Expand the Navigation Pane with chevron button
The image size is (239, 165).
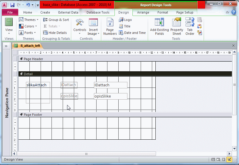tap(6, 46)
